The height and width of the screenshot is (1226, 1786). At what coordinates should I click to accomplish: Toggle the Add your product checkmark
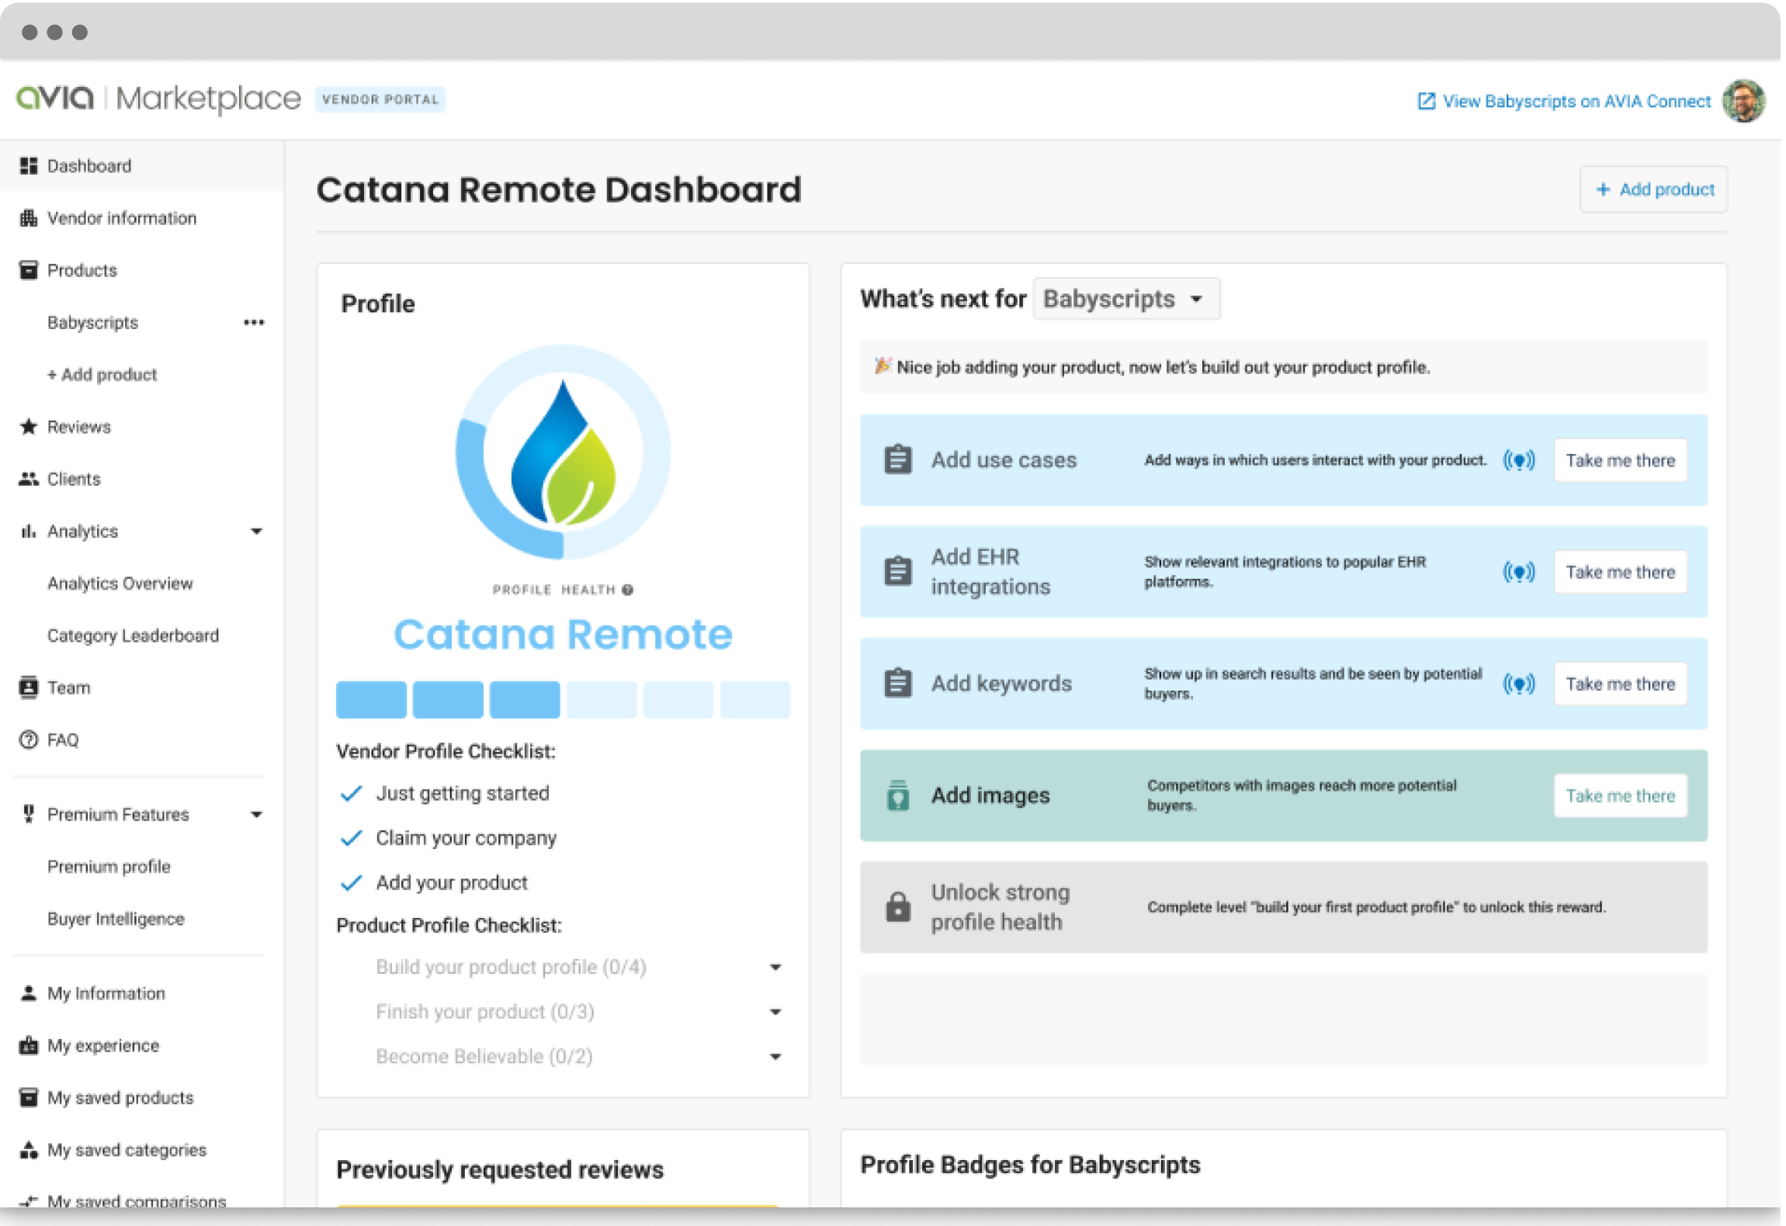coord(352,883)
